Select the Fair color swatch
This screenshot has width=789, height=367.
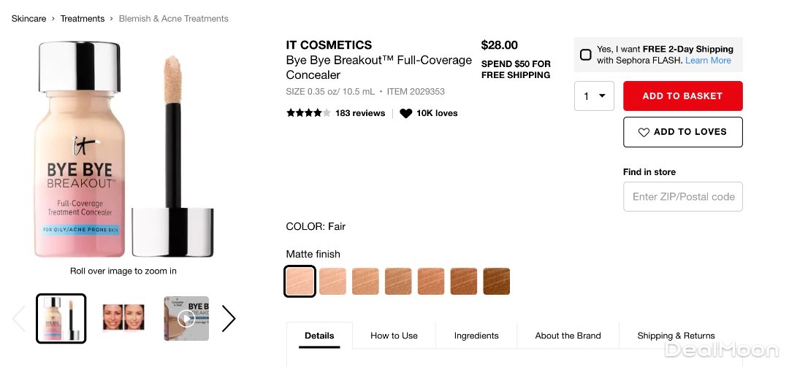(x=300, y=281)
